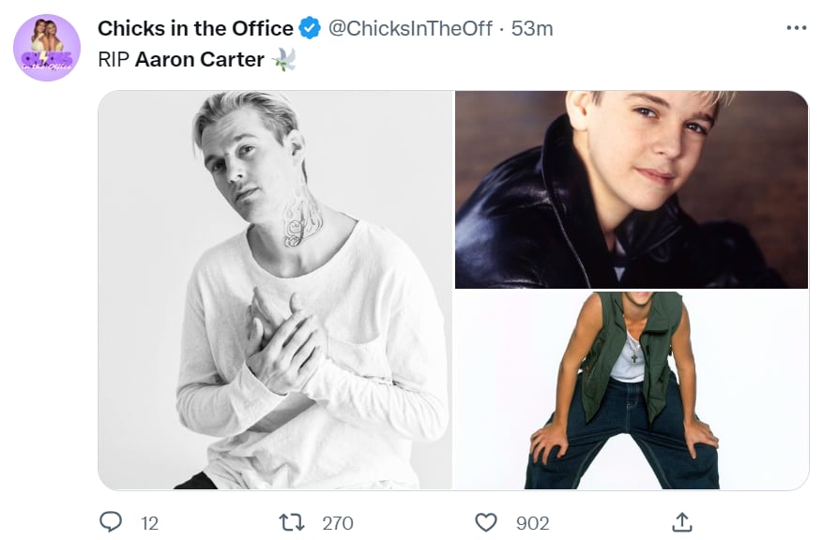Image resolution: width=823 pixels, height=540 pixels.
Task: Click the dove emoji in the tweet
Action: [x=283, y=59]
